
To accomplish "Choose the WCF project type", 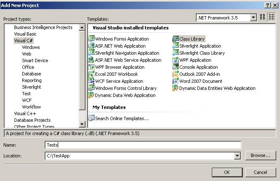I will [x=27, y=100].
